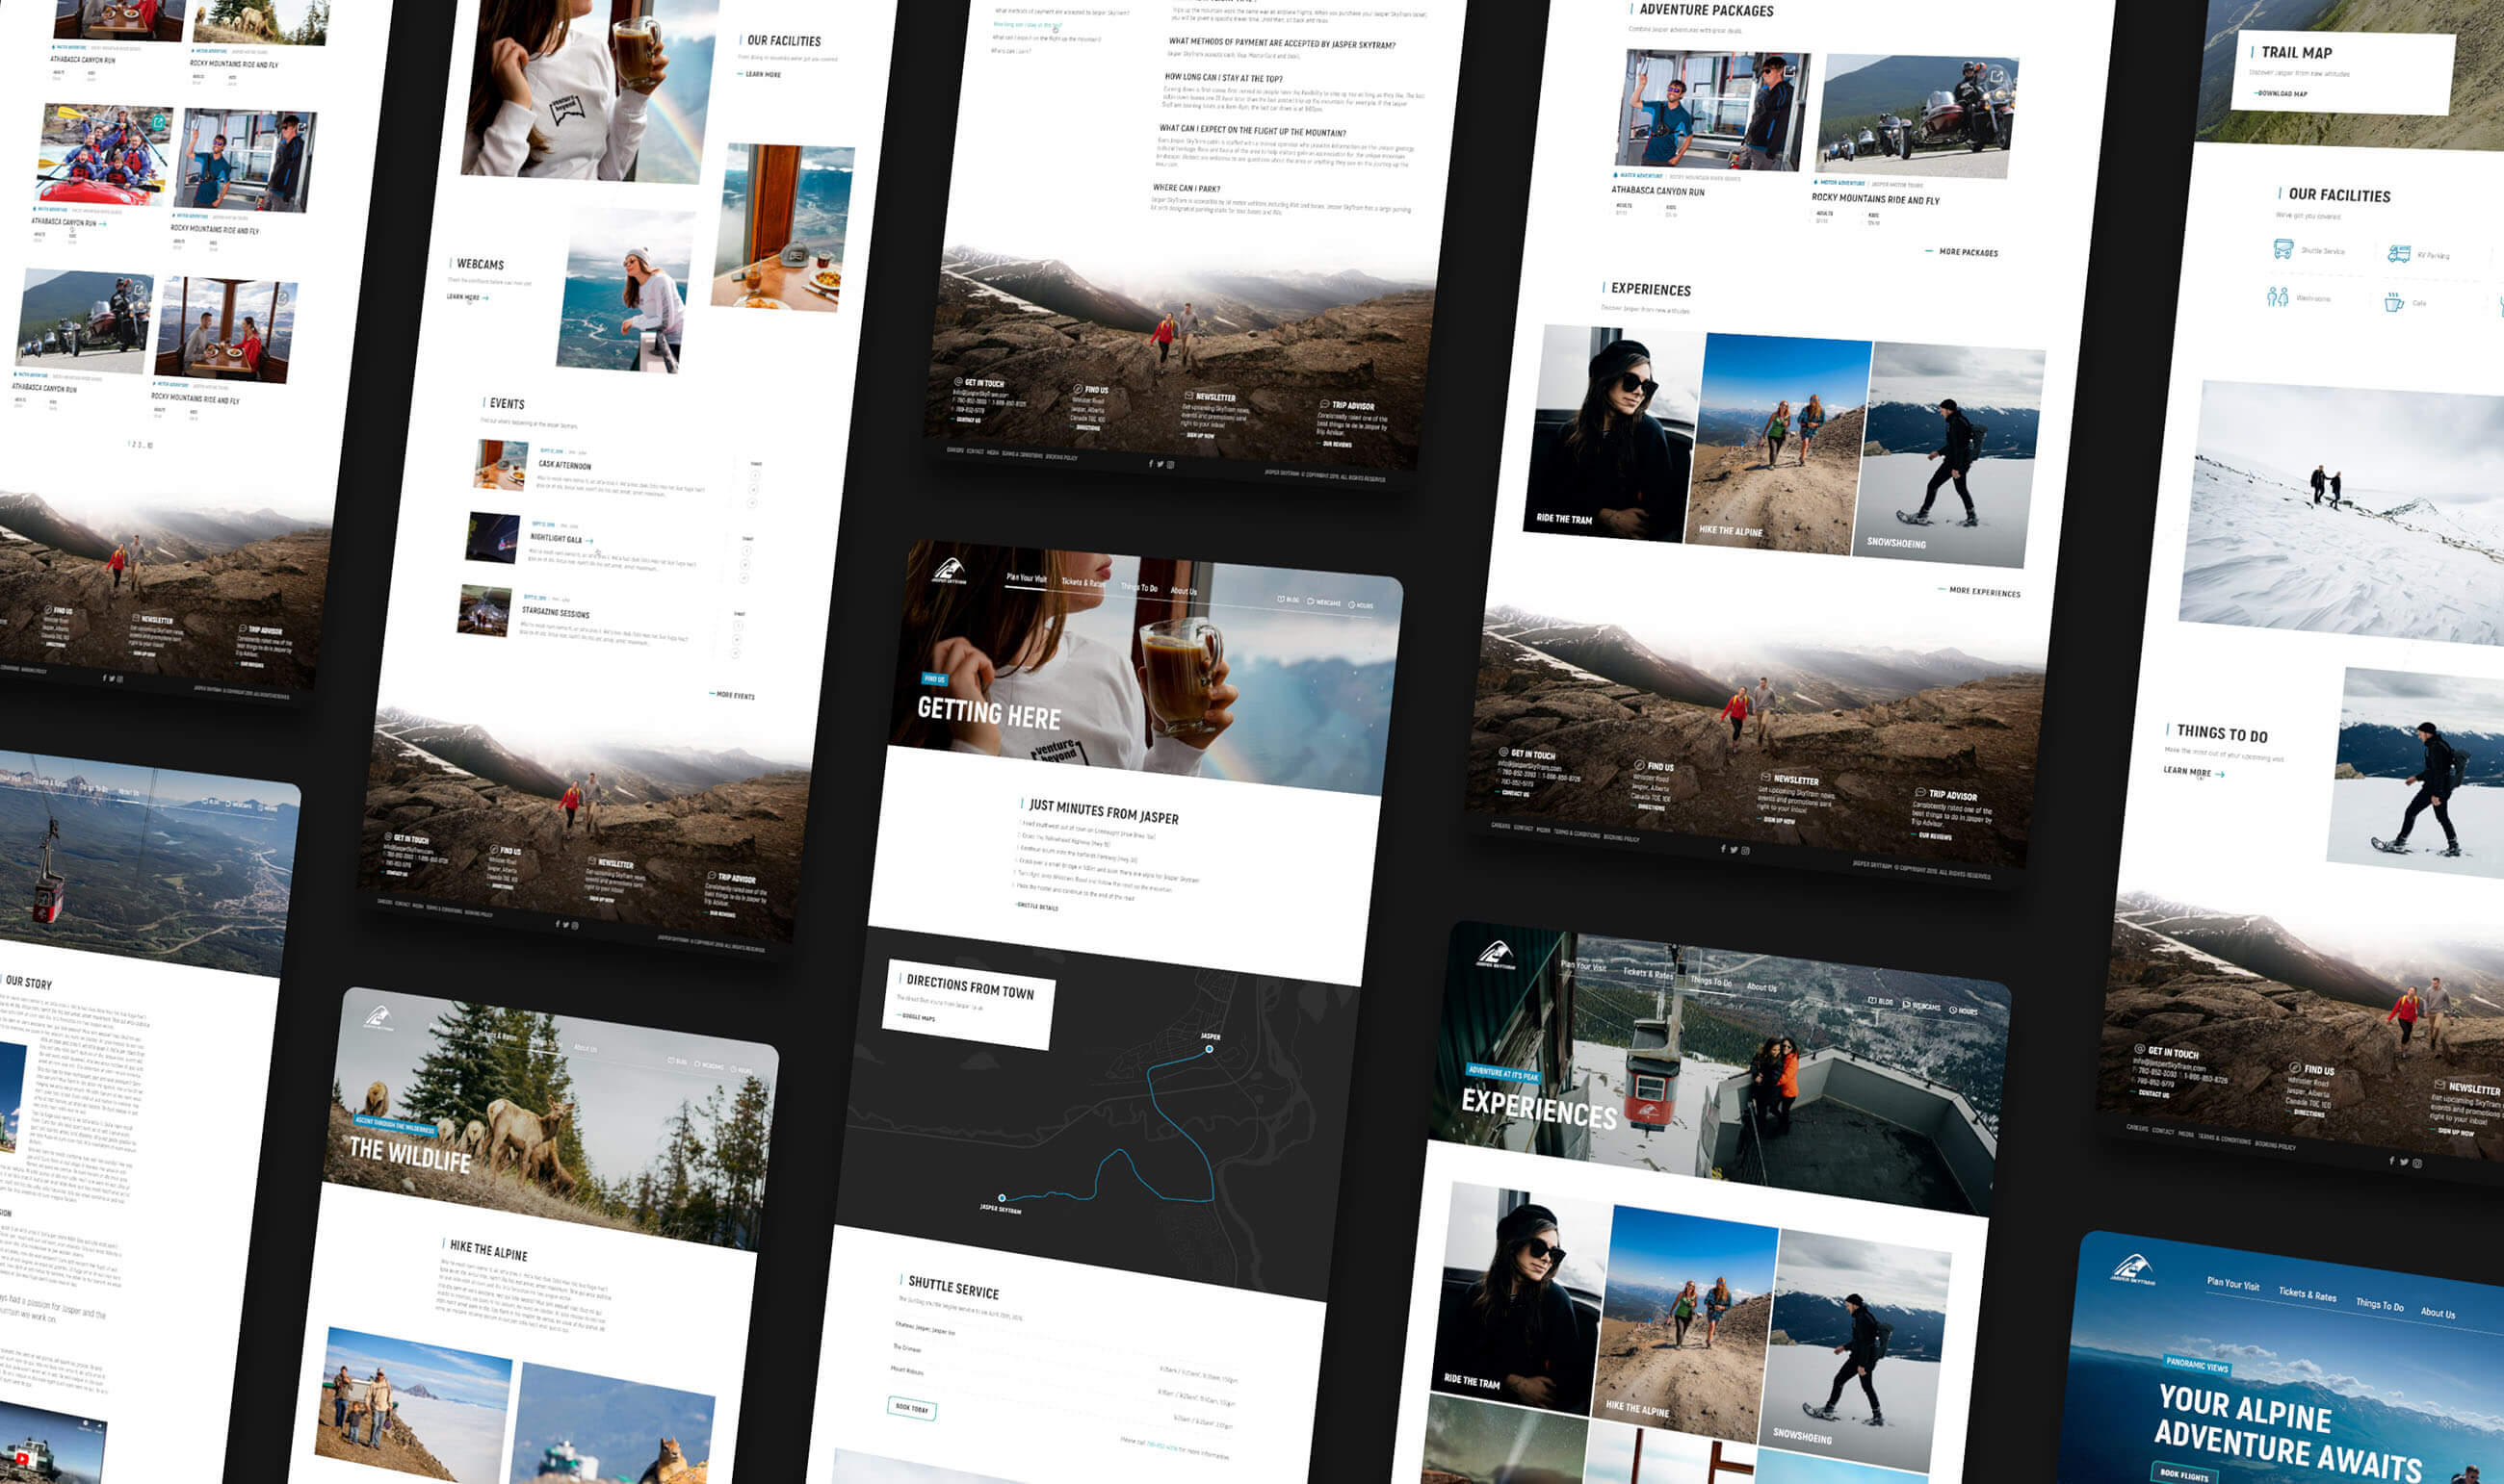Click the Book Flights button
Viewport: 2504px width, 1484px height.
tap(2183, 1473)
